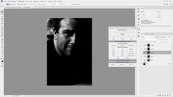Switch to the Каналы tab
Screen dimensions: 173x97
coord(147,34)
